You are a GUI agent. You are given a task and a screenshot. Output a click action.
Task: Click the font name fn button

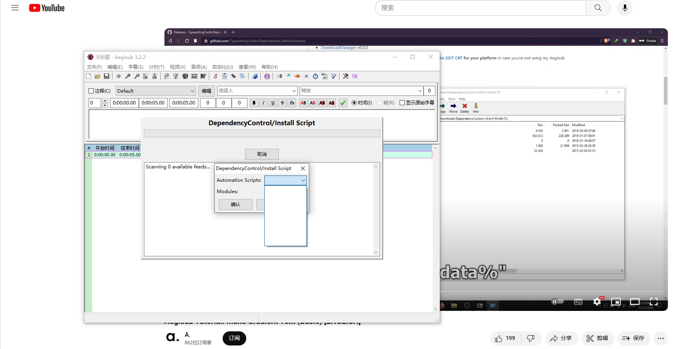292,103
